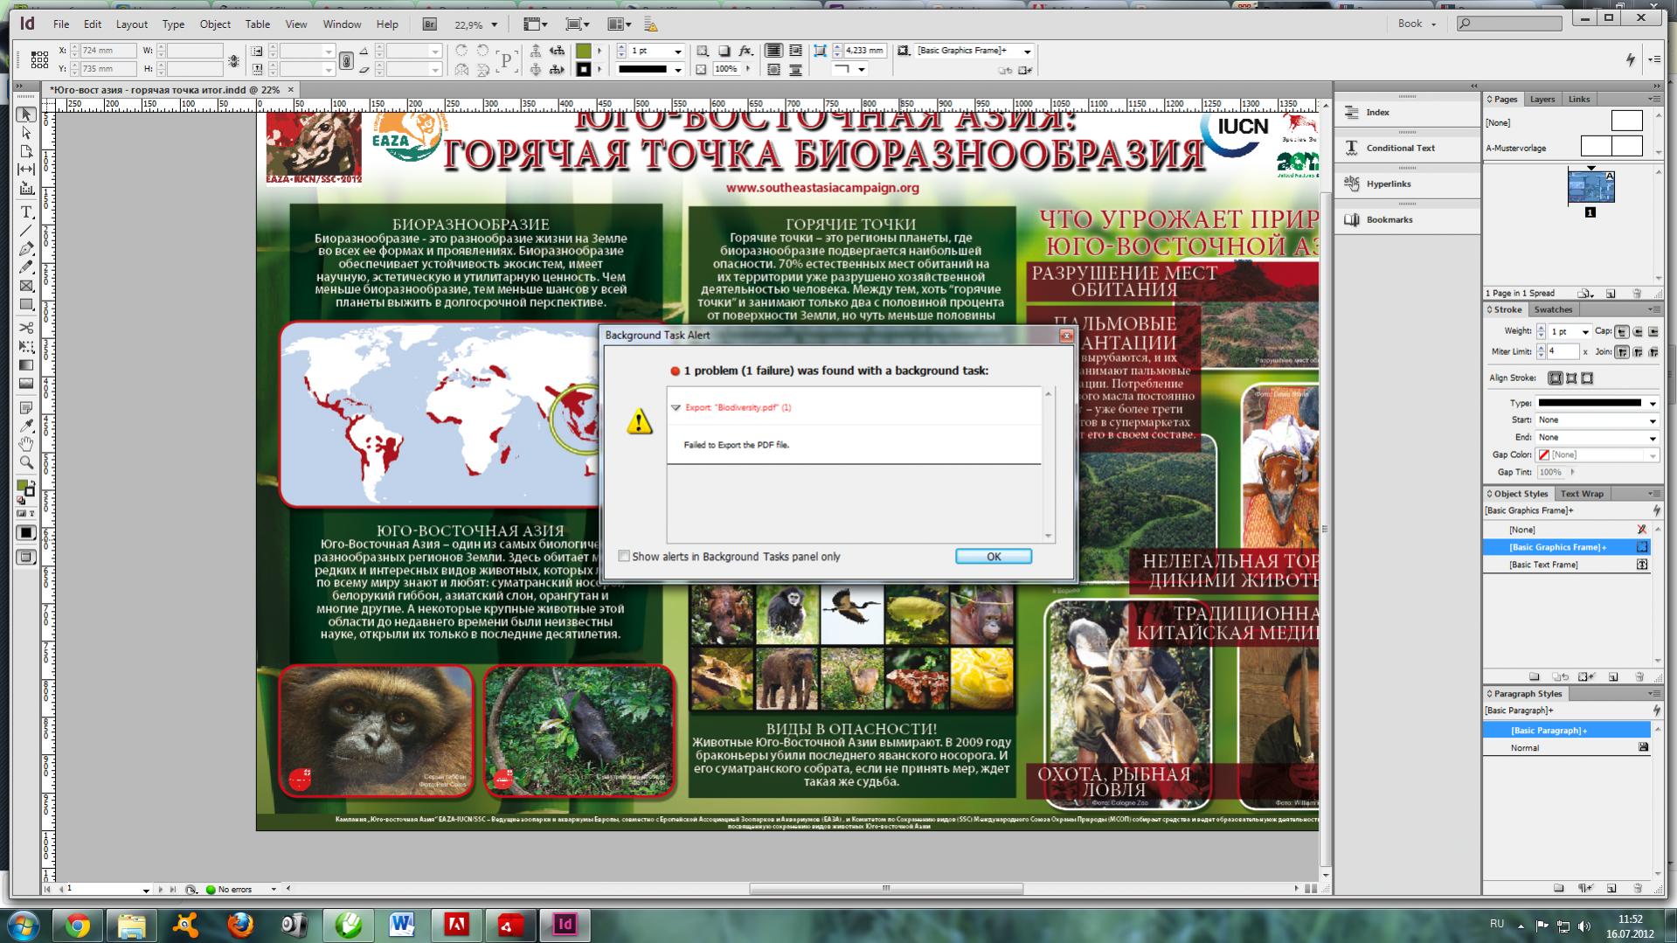Select the Gap tool
Viewport: 1677px width, 943px height.
pyautogui.click(x=26, y=170)
